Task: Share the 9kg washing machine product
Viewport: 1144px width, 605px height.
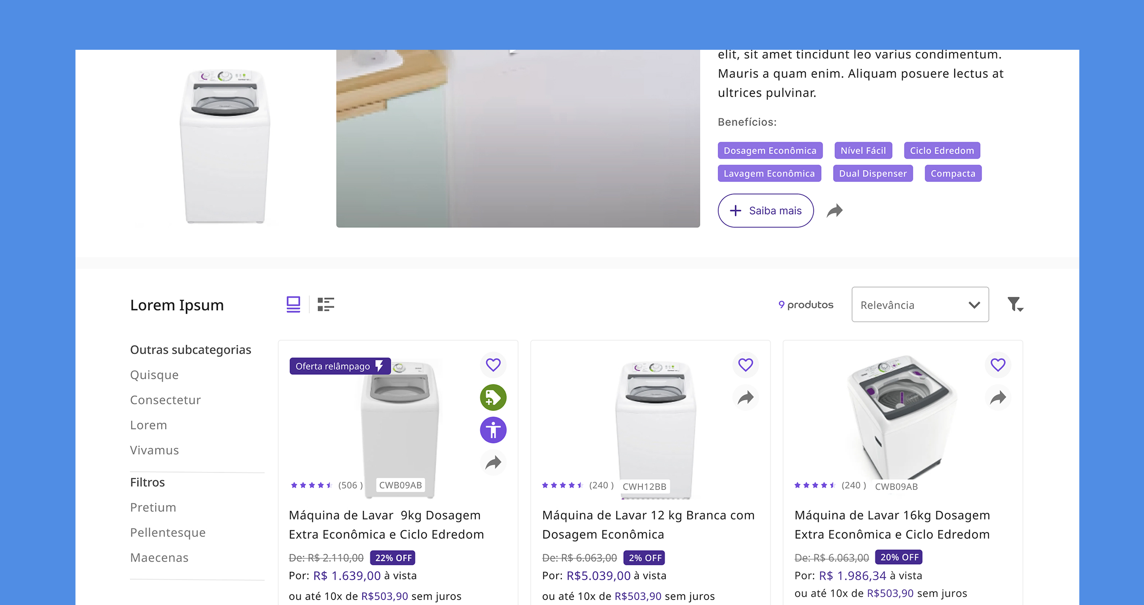Action: 493,462
